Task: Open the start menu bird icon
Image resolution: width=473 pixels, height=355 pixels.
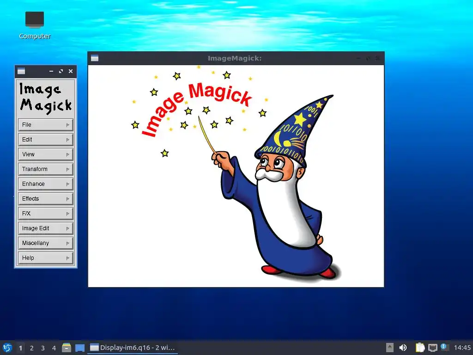Action: click(7, 348)
